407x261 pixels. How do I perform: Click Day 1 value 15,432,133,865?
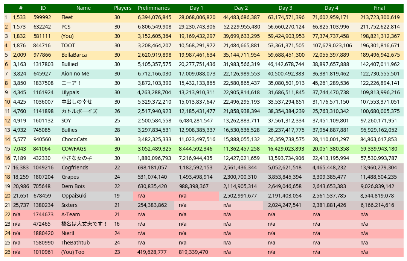click(x=197, y=83)
